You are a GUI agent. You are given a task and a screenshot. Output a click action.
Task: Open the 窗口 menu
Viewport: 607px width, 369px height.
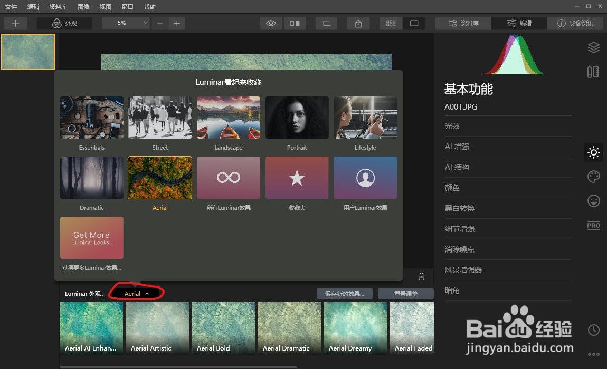pos(127,6)
